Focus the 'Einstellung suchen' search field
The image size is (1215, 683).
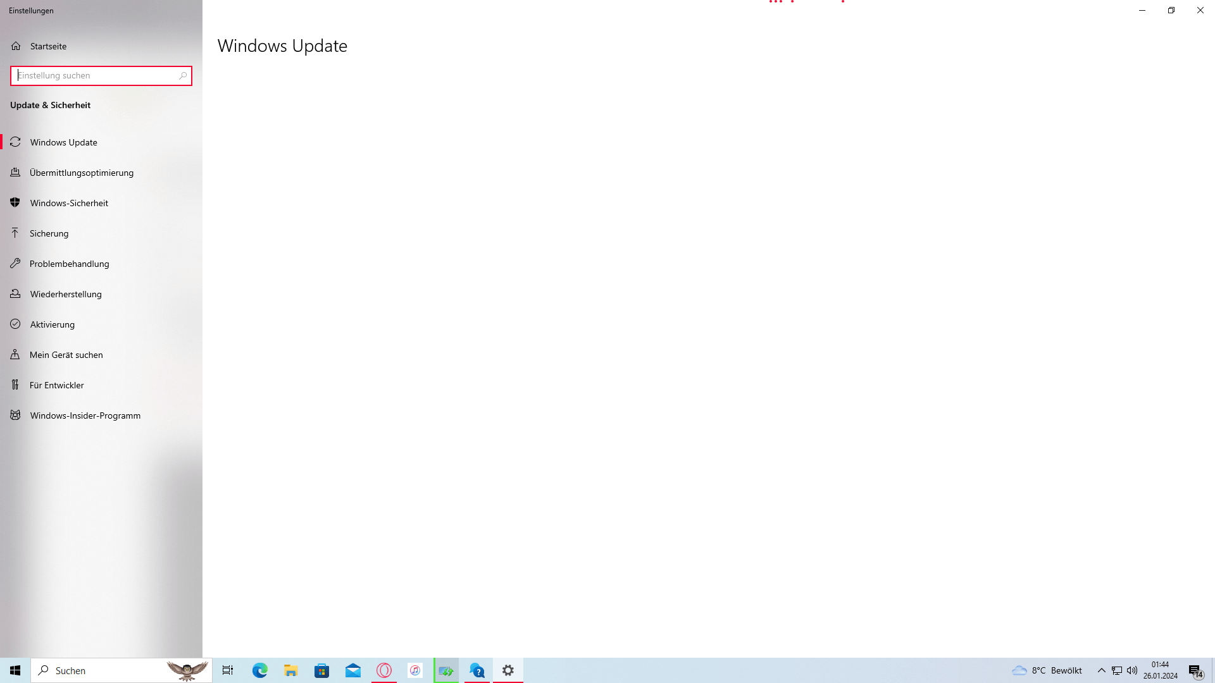(x=101, y=76)
